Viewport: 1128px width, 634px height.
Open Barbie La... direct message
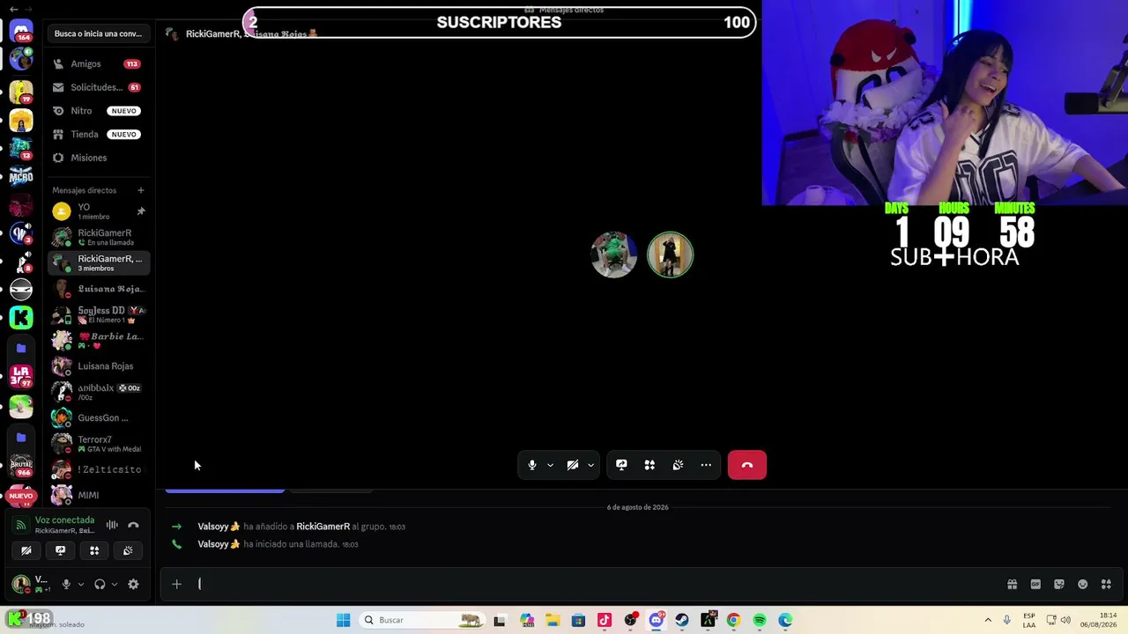click(98, 340)
